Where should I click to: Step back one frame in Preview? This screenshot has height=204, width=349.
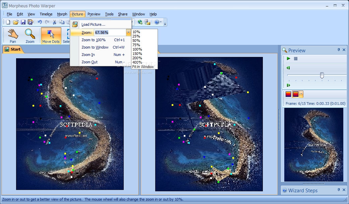[x=288, y=68]
